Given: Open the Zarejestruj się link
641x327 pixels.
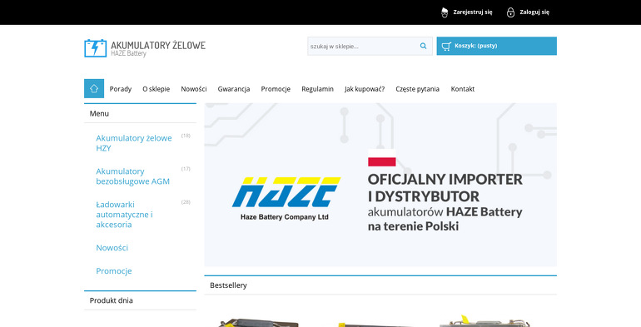Looking at the screenshot, I should click(x=473, y=12).
